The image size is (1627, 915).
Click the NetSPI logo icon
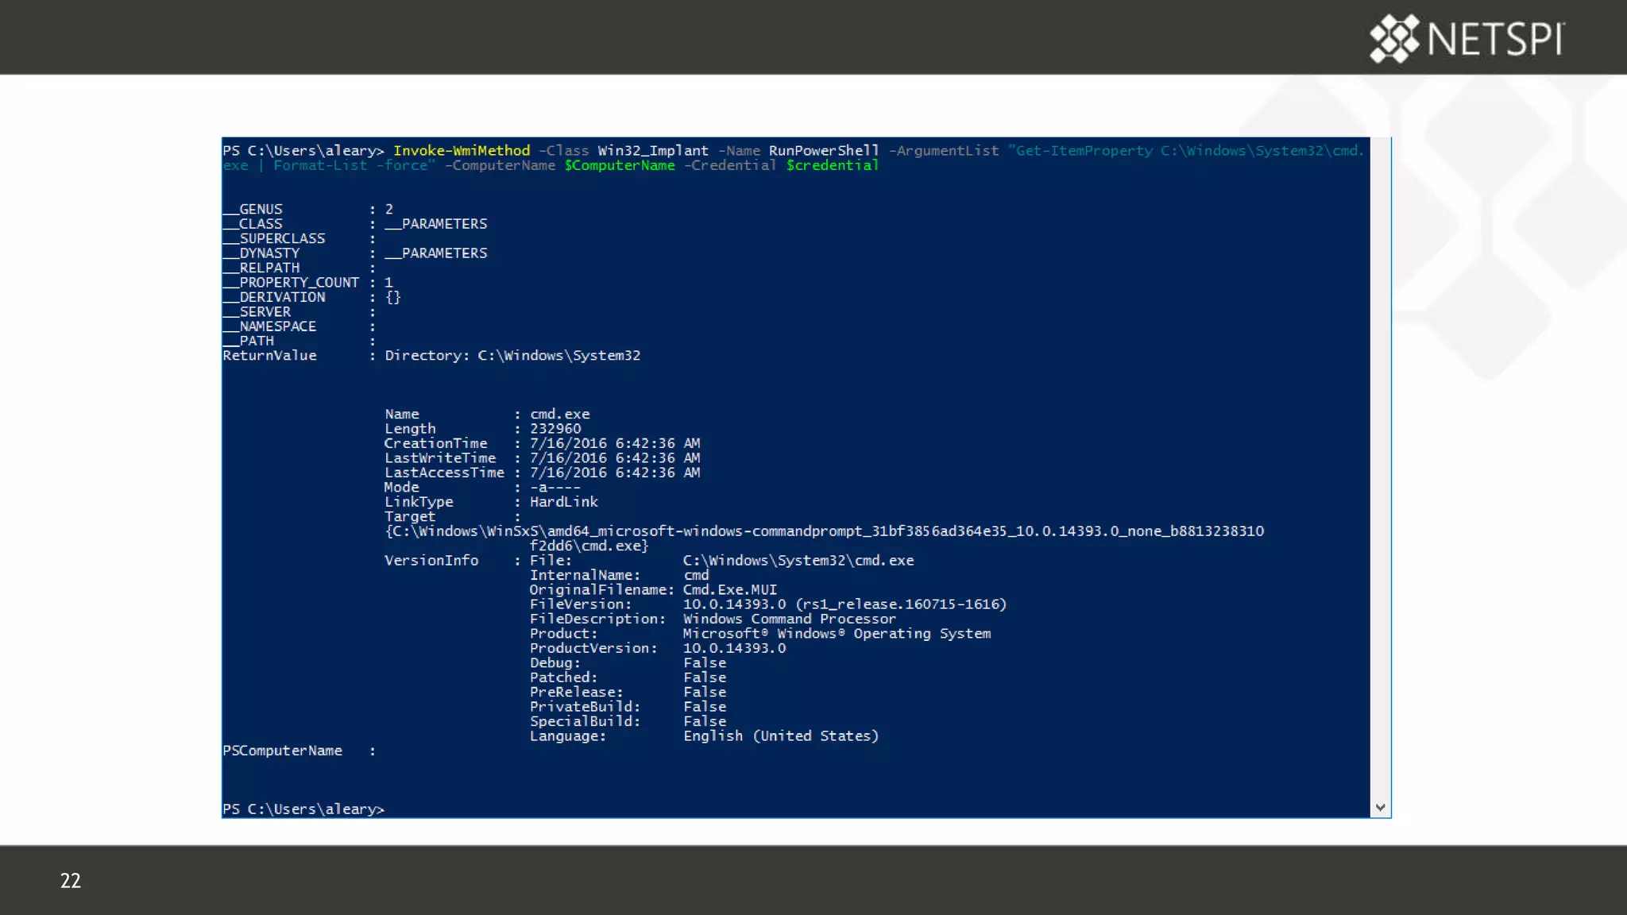pos(1394,38)
